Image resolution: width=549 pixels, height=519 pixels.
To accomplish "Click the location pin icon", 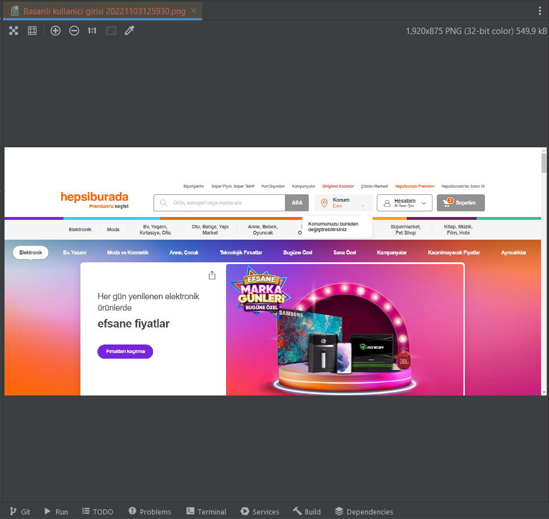I will (x=324, y=203).
